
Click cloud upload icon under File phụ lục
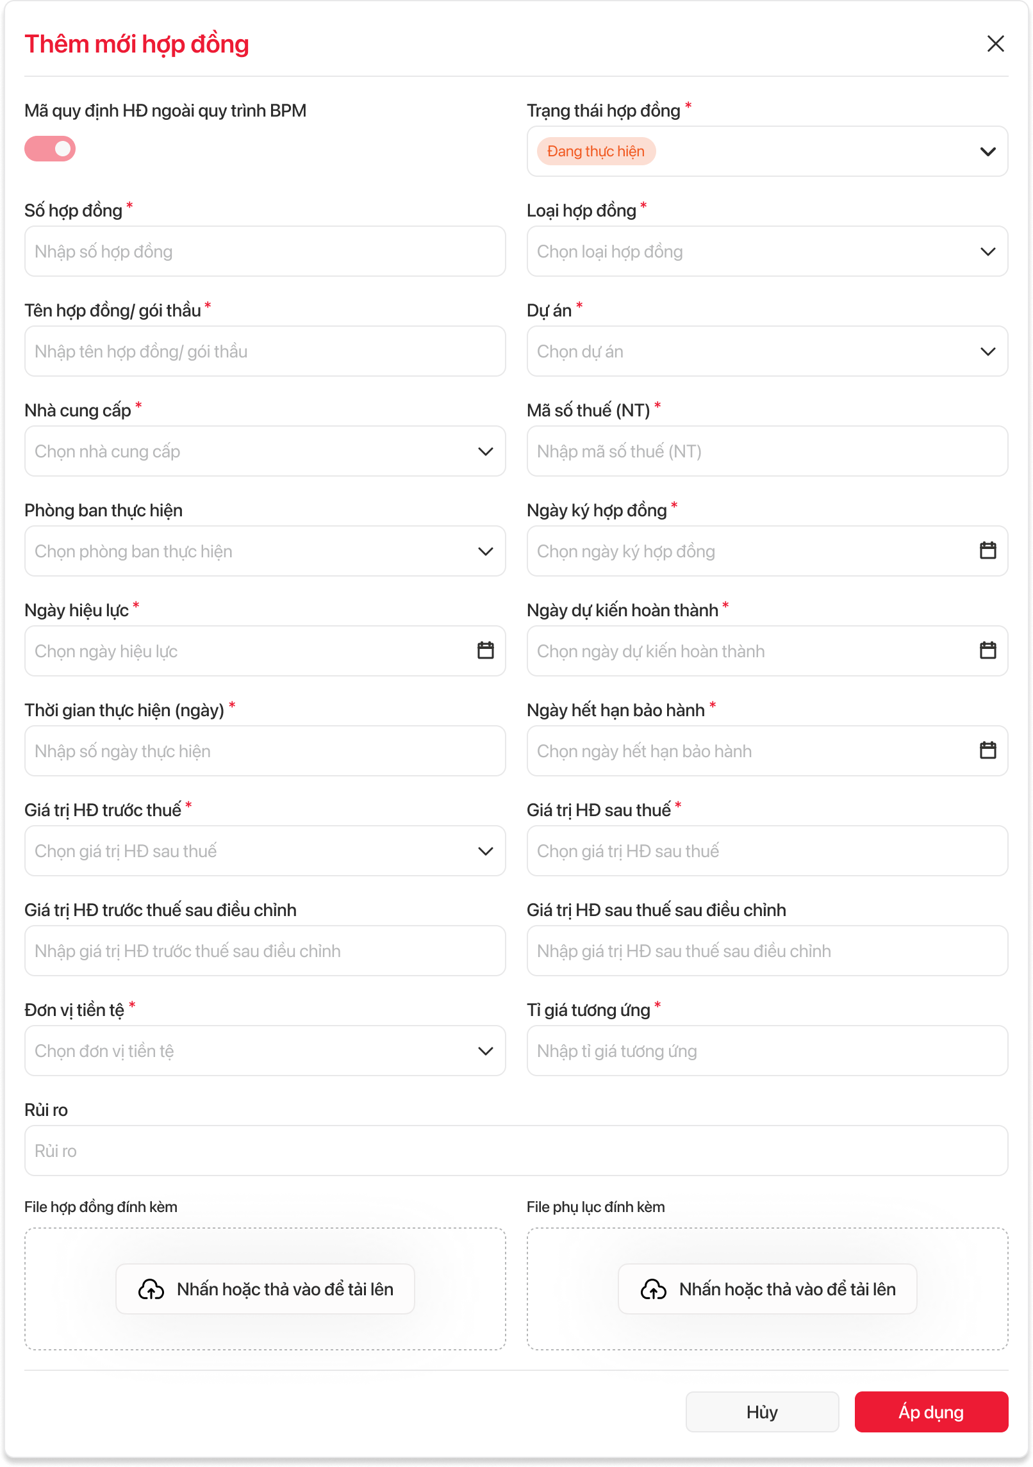coord(654,1289)
